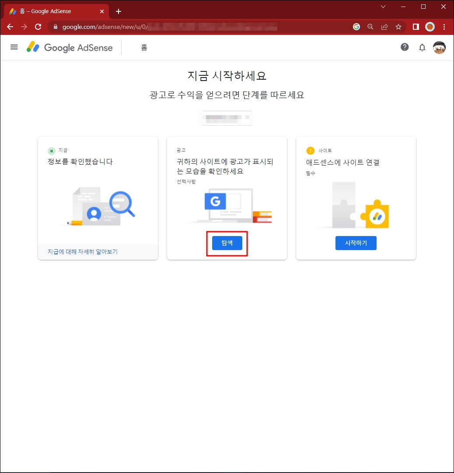This screenshot has height=473, width=454.
Task: Click the site lock icon in address bar
Action: pos(55,27)
